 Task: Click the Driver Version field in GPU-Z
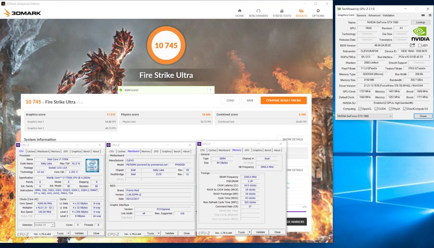tap(393, 86)
